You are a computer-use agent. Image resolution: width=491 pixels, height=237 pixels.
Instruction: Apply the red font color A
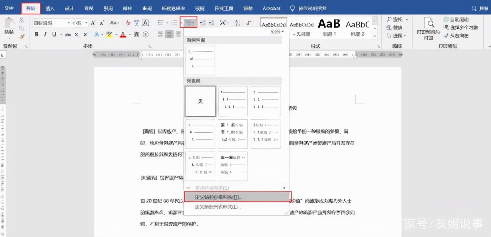pos(123,35)
